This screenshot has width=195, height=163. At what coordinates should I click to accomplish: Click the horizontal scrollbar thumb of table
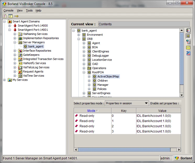pos(124,150)
